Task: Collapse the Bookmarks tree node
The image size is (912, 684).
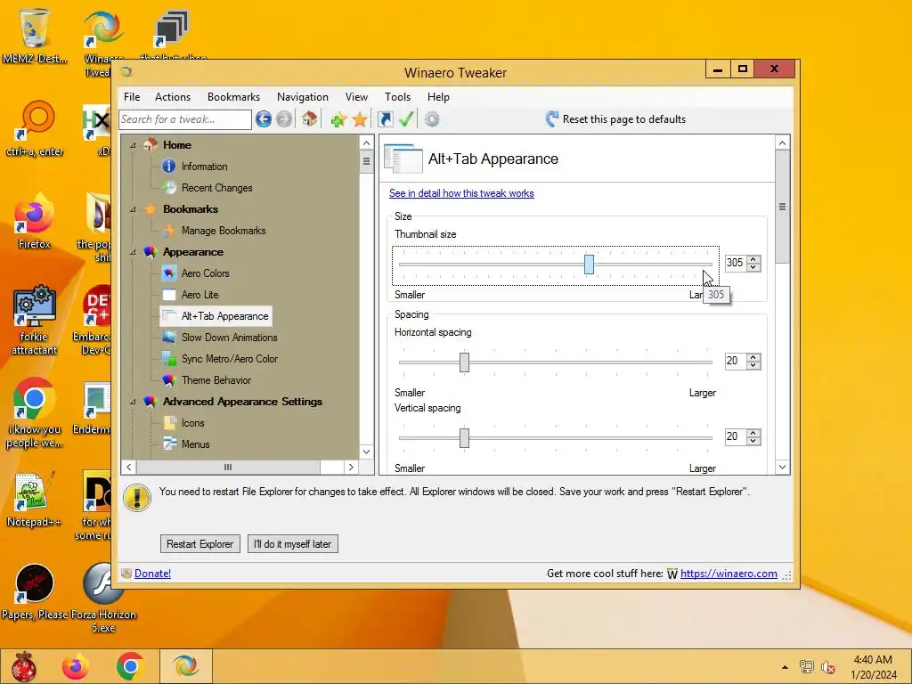Action: [x=134, y=209]
